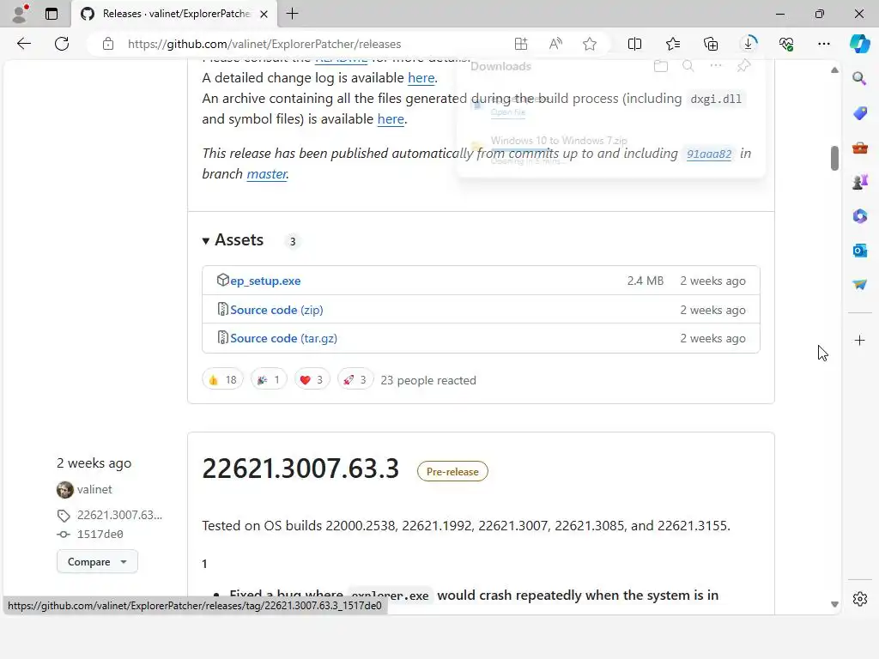This screenshot has width=879, height=659.
Task: Click the page scrollbar thumb
Action: [x=834, y=158]
